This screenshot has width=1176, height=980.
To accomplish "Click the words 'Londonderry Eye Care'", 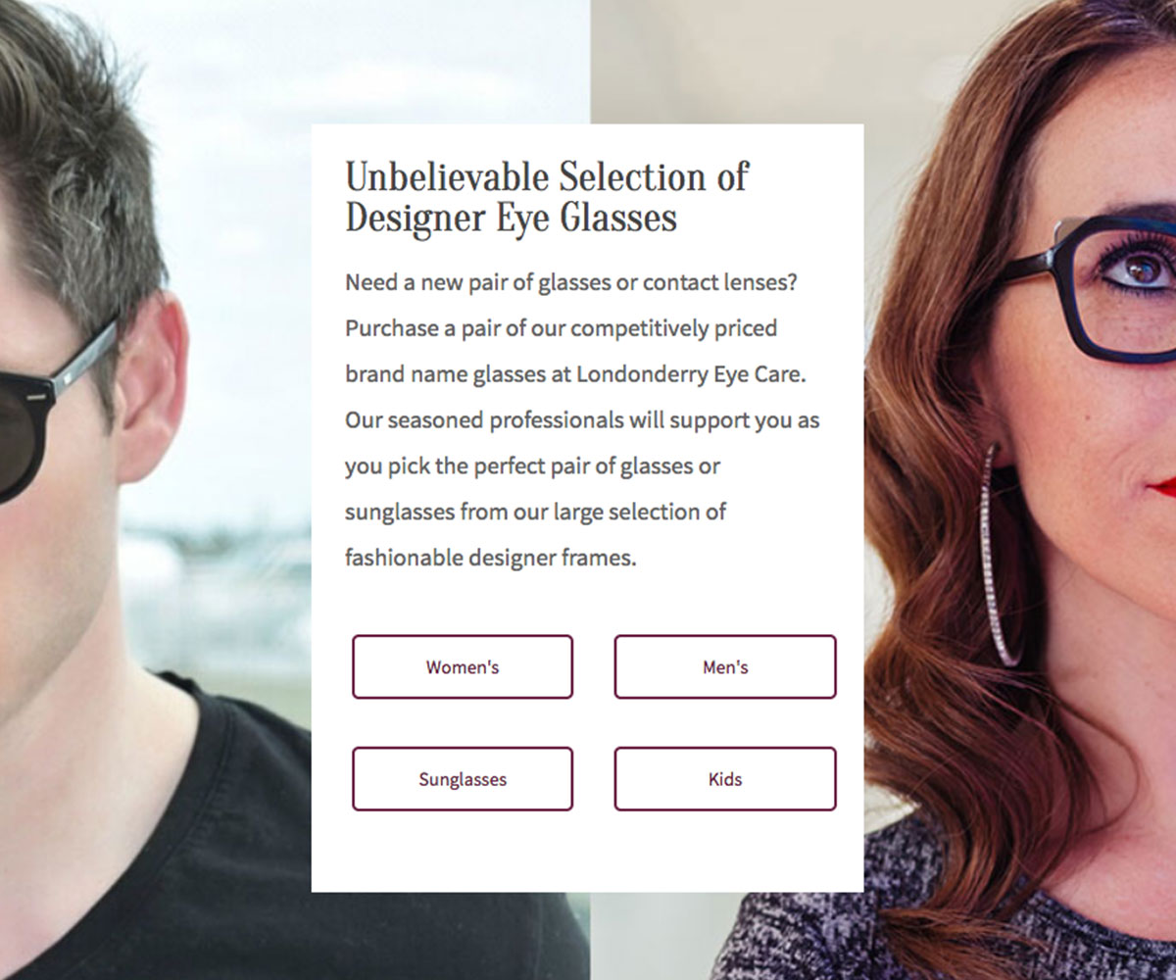I will [x=691, y=374].
